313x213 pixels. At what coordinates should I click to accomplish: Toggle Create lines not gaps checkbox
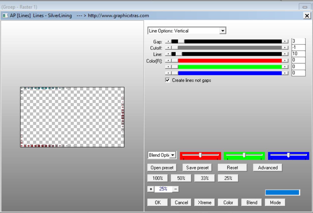click(168, 80)
